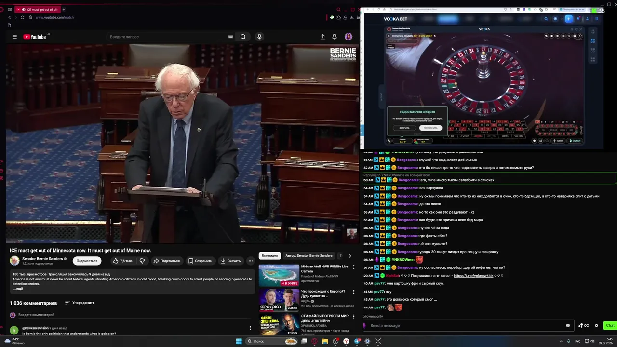Open options for hawksnestvision comment
Image resolution: width=617 pixels, height=347 pixels.
pos(250,328)
